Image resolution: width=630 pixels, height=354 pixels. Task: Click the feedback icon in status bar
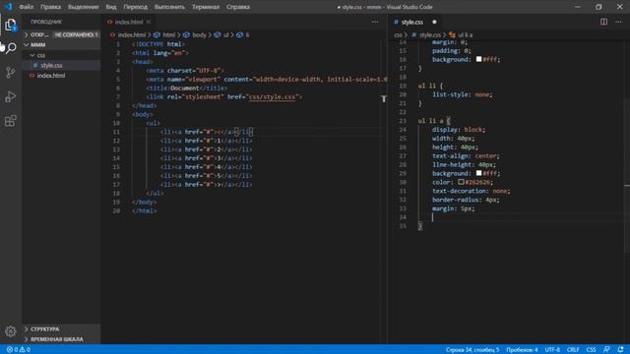606,350
